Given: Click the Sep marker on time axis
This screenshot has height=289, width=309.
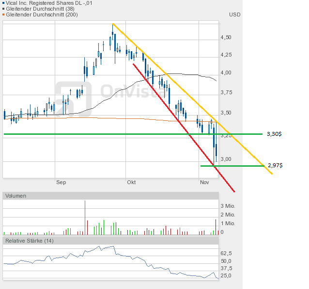Looking at the screenshot, I should pos(61,183).
